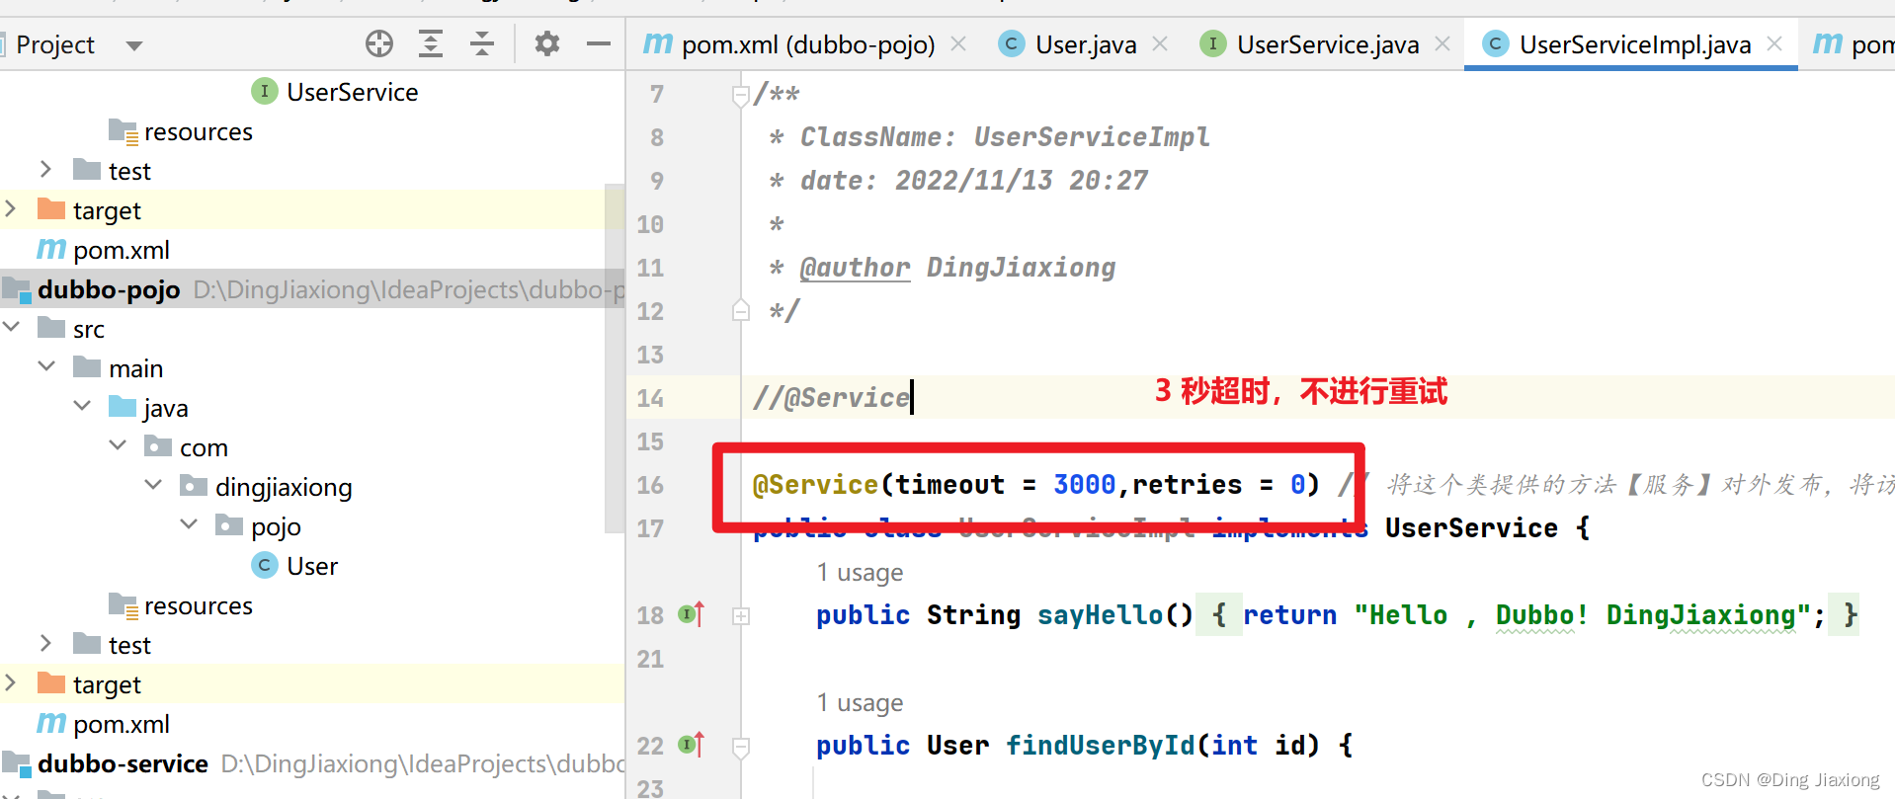Image resolution: width=1895 pixels, height=799 pixels.
Task: Expand the target folder under dubbo-pojo
Action: [11, 683]
